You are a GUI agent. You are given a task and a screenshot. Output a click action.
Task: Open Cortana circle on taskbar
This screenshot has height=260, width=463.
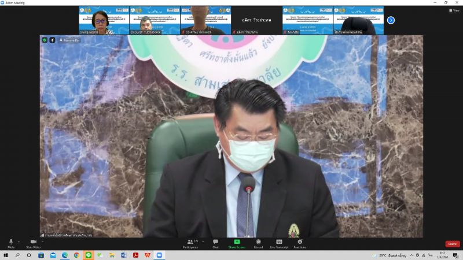tap(29, 255)
